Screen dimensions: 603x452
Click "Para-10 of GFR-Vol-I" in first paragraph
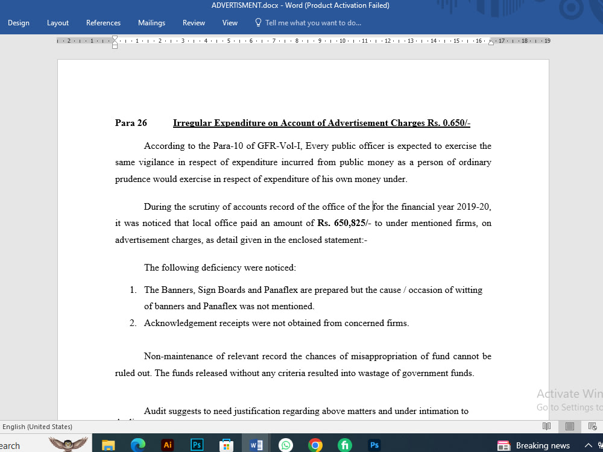tap(257, 146)
